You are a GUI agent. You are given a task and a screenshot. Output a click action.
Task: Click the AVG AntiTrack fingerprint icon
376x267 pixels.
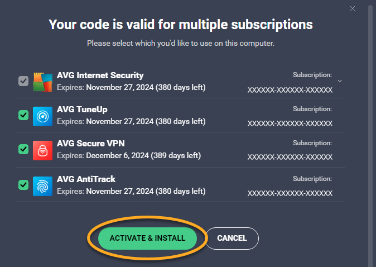tap(42, 184)
